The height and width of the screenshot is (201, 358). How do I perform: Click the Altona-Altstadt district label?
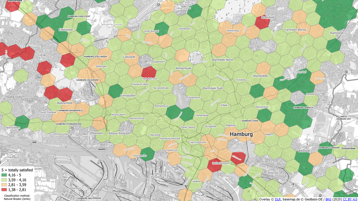coord(118,133)
